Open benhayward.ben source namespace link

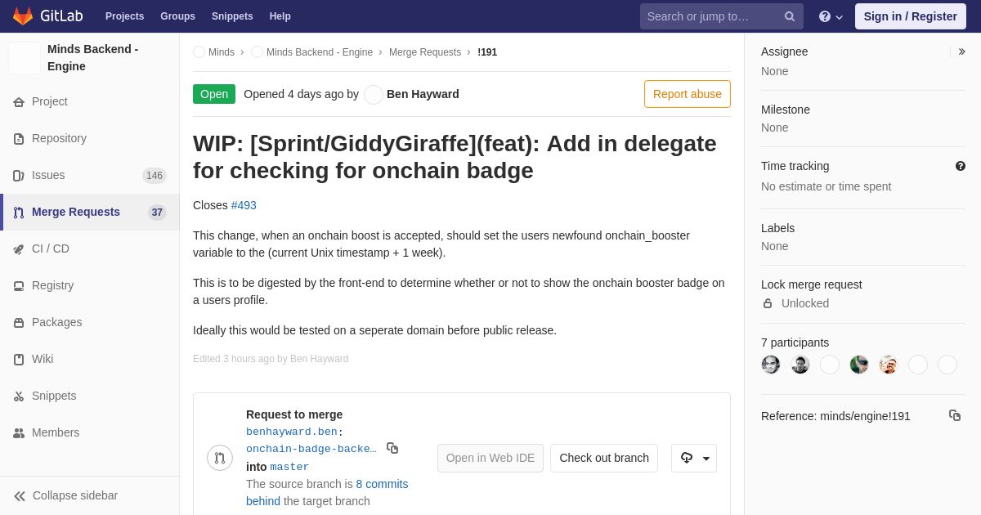pos(292,432)
